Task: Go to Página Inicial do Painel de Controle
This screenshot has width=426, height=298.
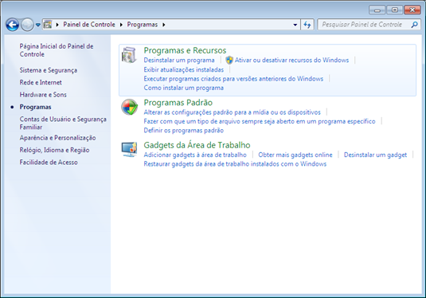Action: click(57, 50)
